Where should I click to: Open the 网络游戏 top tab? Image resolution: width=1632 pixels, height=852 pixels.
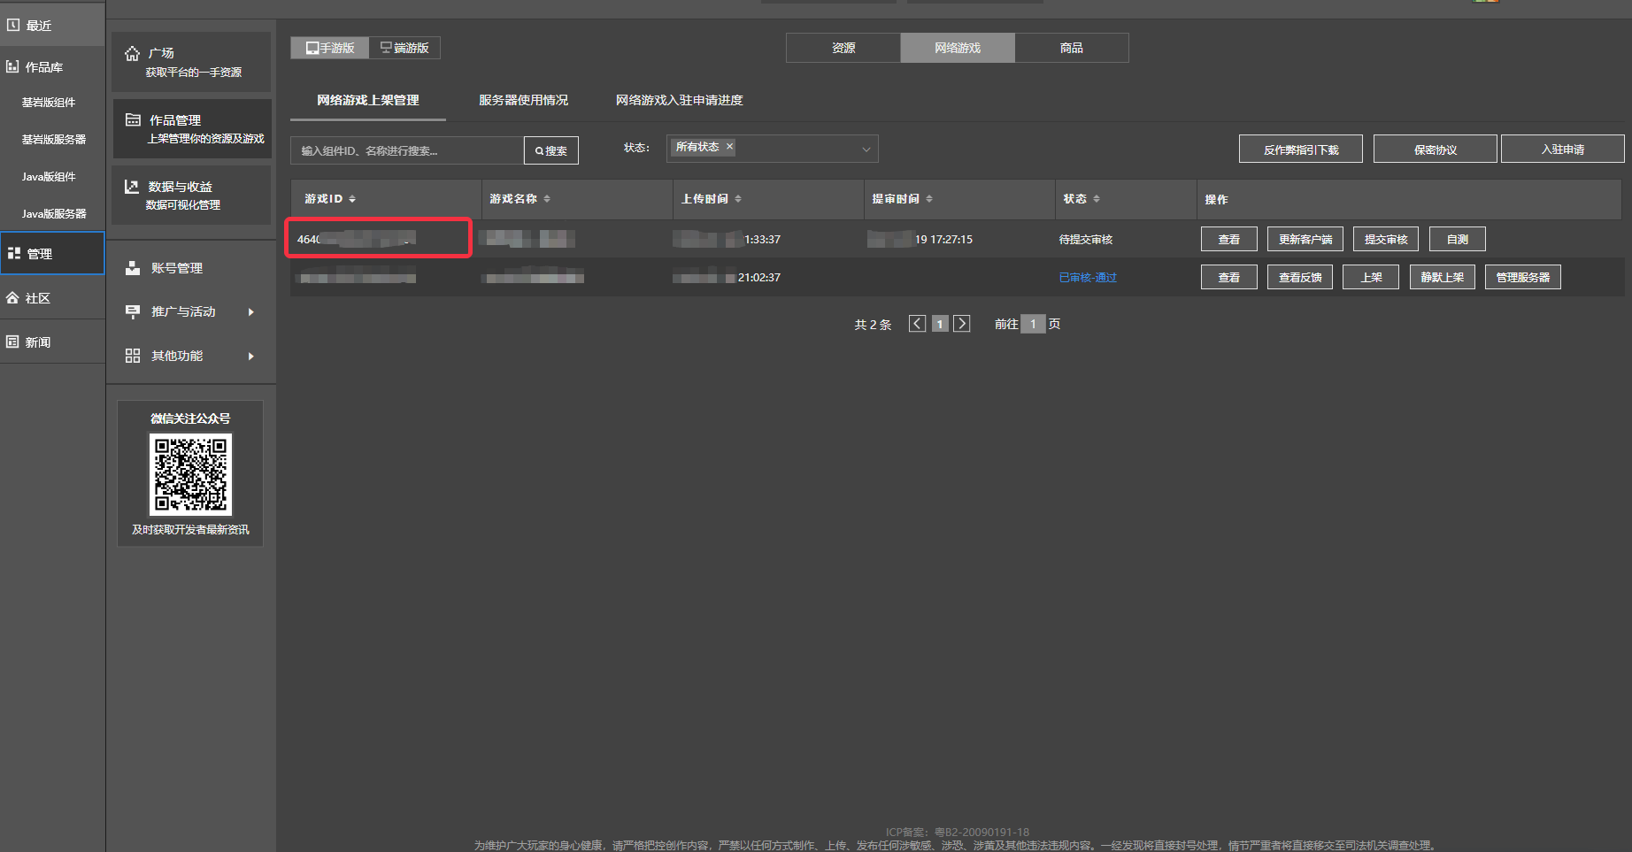(958, 48)
